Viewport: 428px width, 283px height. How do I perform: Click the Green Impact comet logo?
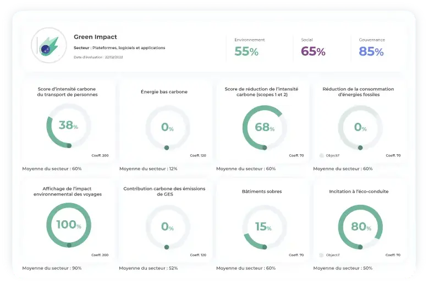coord(49,46)
